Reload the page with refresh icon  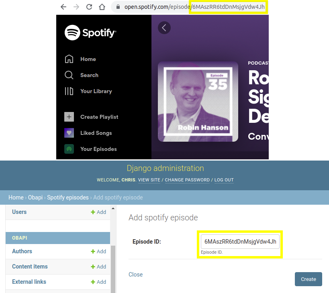[x=89, y=7]
